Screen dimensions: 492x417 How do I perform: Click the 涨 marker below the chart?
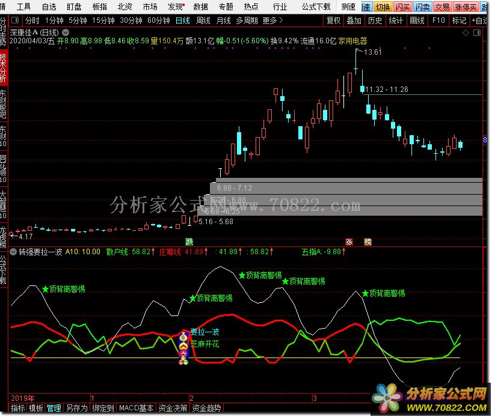[x=349, y=242]
